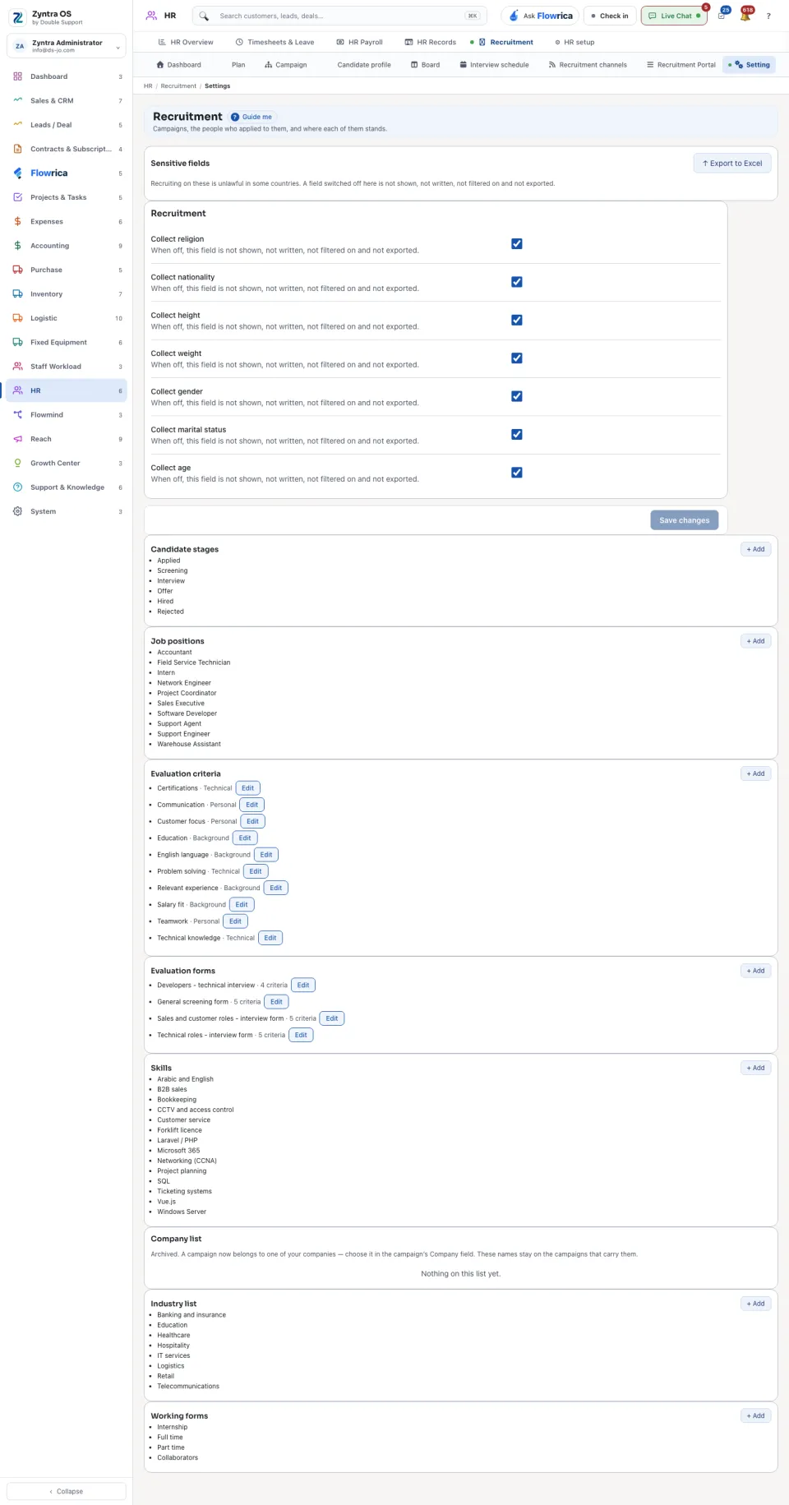This screenshot has width=789, height=1505.
Task: Click the help question mark icon
Action: [768, 16]
